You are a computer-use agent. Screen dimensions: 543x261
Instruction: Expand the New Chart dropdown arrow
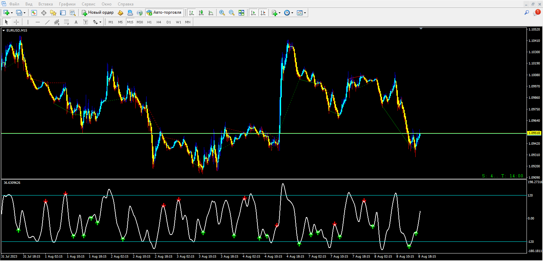tap(12, 13)
